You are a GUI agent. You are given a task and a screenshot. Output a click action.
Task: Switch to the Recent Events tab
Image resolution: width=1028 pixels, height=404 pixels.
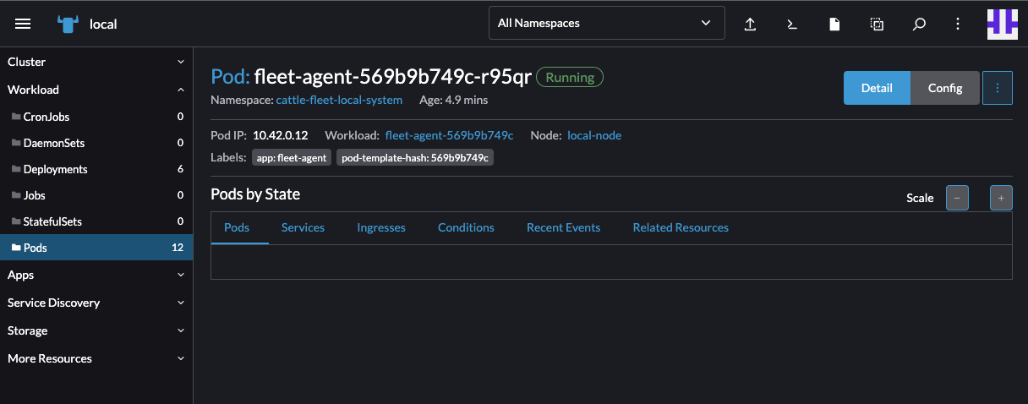click(x=563, y=227)
